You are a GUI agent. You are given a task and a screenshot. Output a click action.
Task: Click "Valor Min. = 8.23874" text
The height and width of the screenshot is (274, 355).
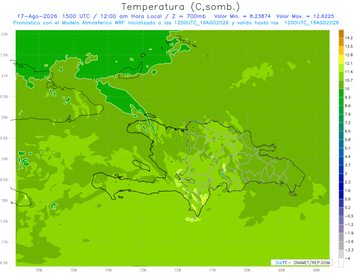coord(243,16)
